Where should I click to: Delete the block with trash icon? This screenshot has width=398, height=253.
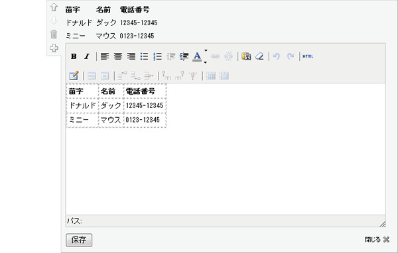point(54,34)
